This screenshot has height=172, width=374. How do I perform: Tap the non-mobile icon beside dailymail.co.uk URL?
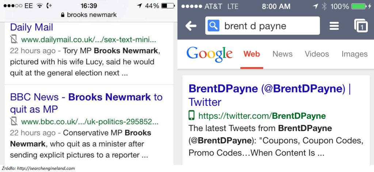pyautogui.click(x=14, y=39)
